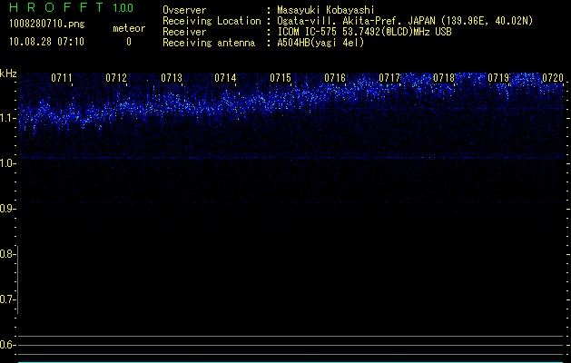
Task: Click the 0713 time marker
Action: (172, 78)
